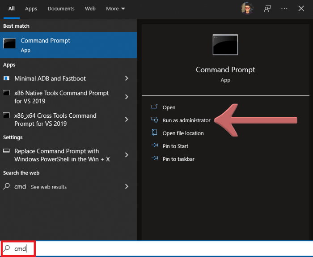
Task: Click the Pin to taskbar pin icon
Action: [x=155, y=158]
